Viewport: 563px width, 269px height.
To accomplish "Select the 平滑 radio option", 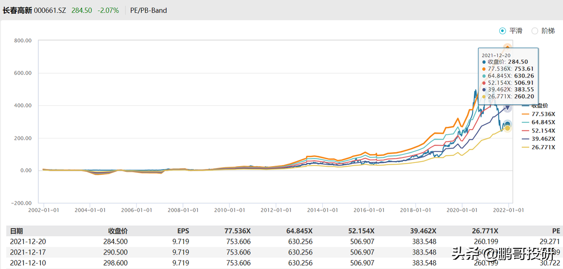I will (x=510, y=31).
